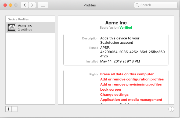This screenshot has height=118, width=180.
Task: Click the "APSP:" signed value
Action: click(x=105, y=47)
